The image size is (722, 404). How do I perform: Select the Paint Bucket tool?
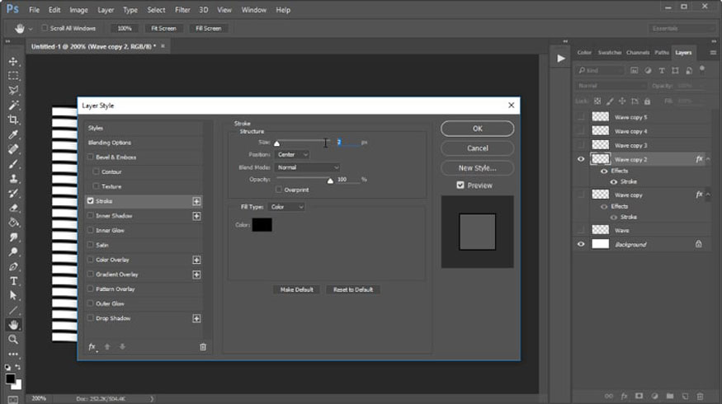coord(13,223)
